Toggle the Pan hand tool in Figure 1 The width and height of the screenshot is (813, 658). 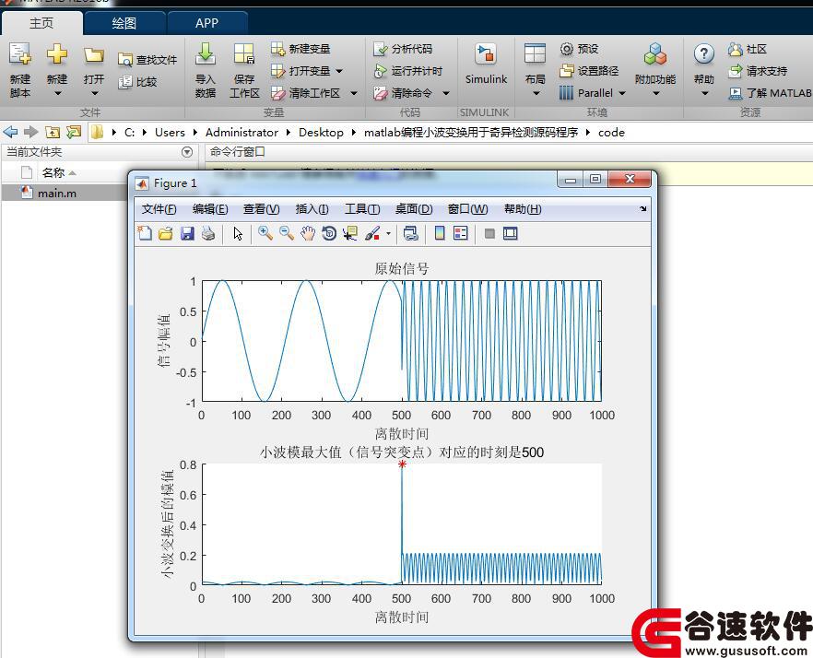pyautogui.click(x=308, y=233)
